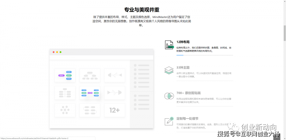Viewport: 286px width, 140px height.
Task: Click the yellow dot in mock window
Action: click(57, 52)
